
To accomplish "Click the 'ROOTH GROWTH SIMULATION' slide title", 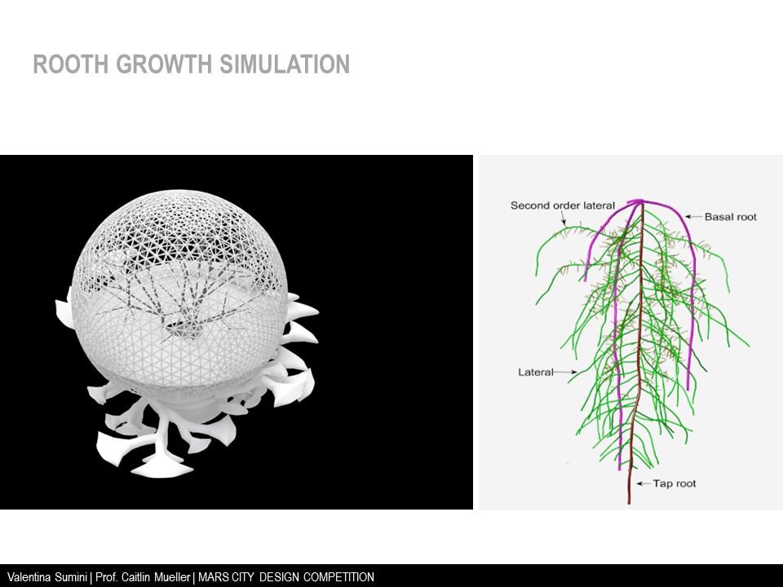I will [x=191, y=64].
